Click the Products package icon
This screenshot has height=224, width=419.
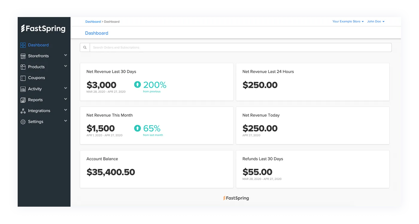click(23, 67)
